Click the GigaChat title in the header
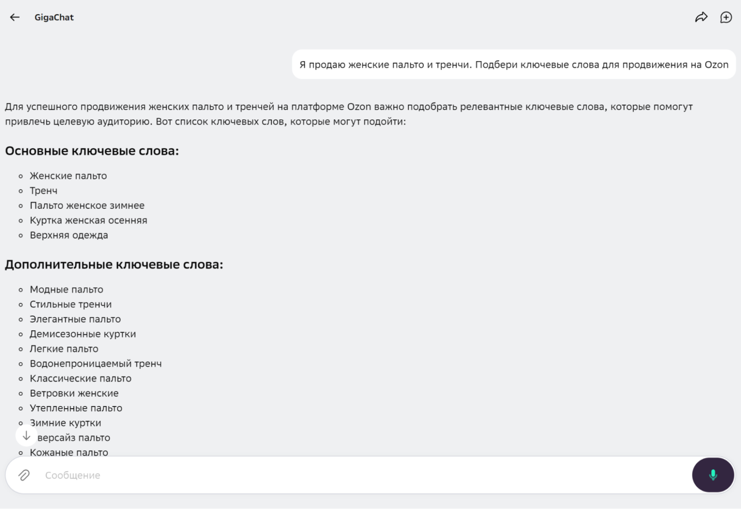 (x=54, y=17)
